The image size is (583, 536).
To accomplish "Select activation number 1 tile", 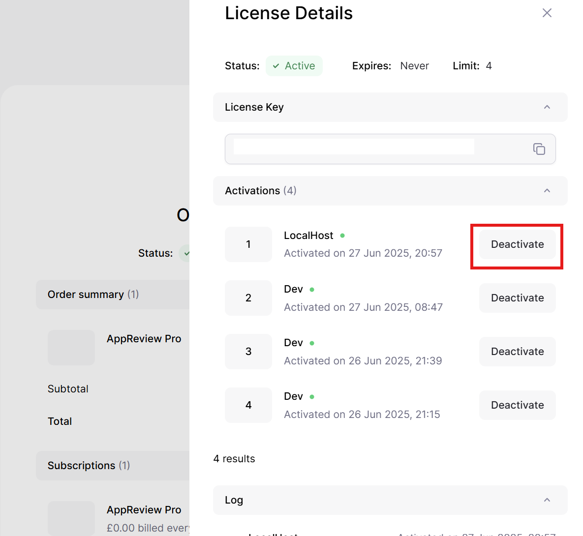I will [248, 244].
